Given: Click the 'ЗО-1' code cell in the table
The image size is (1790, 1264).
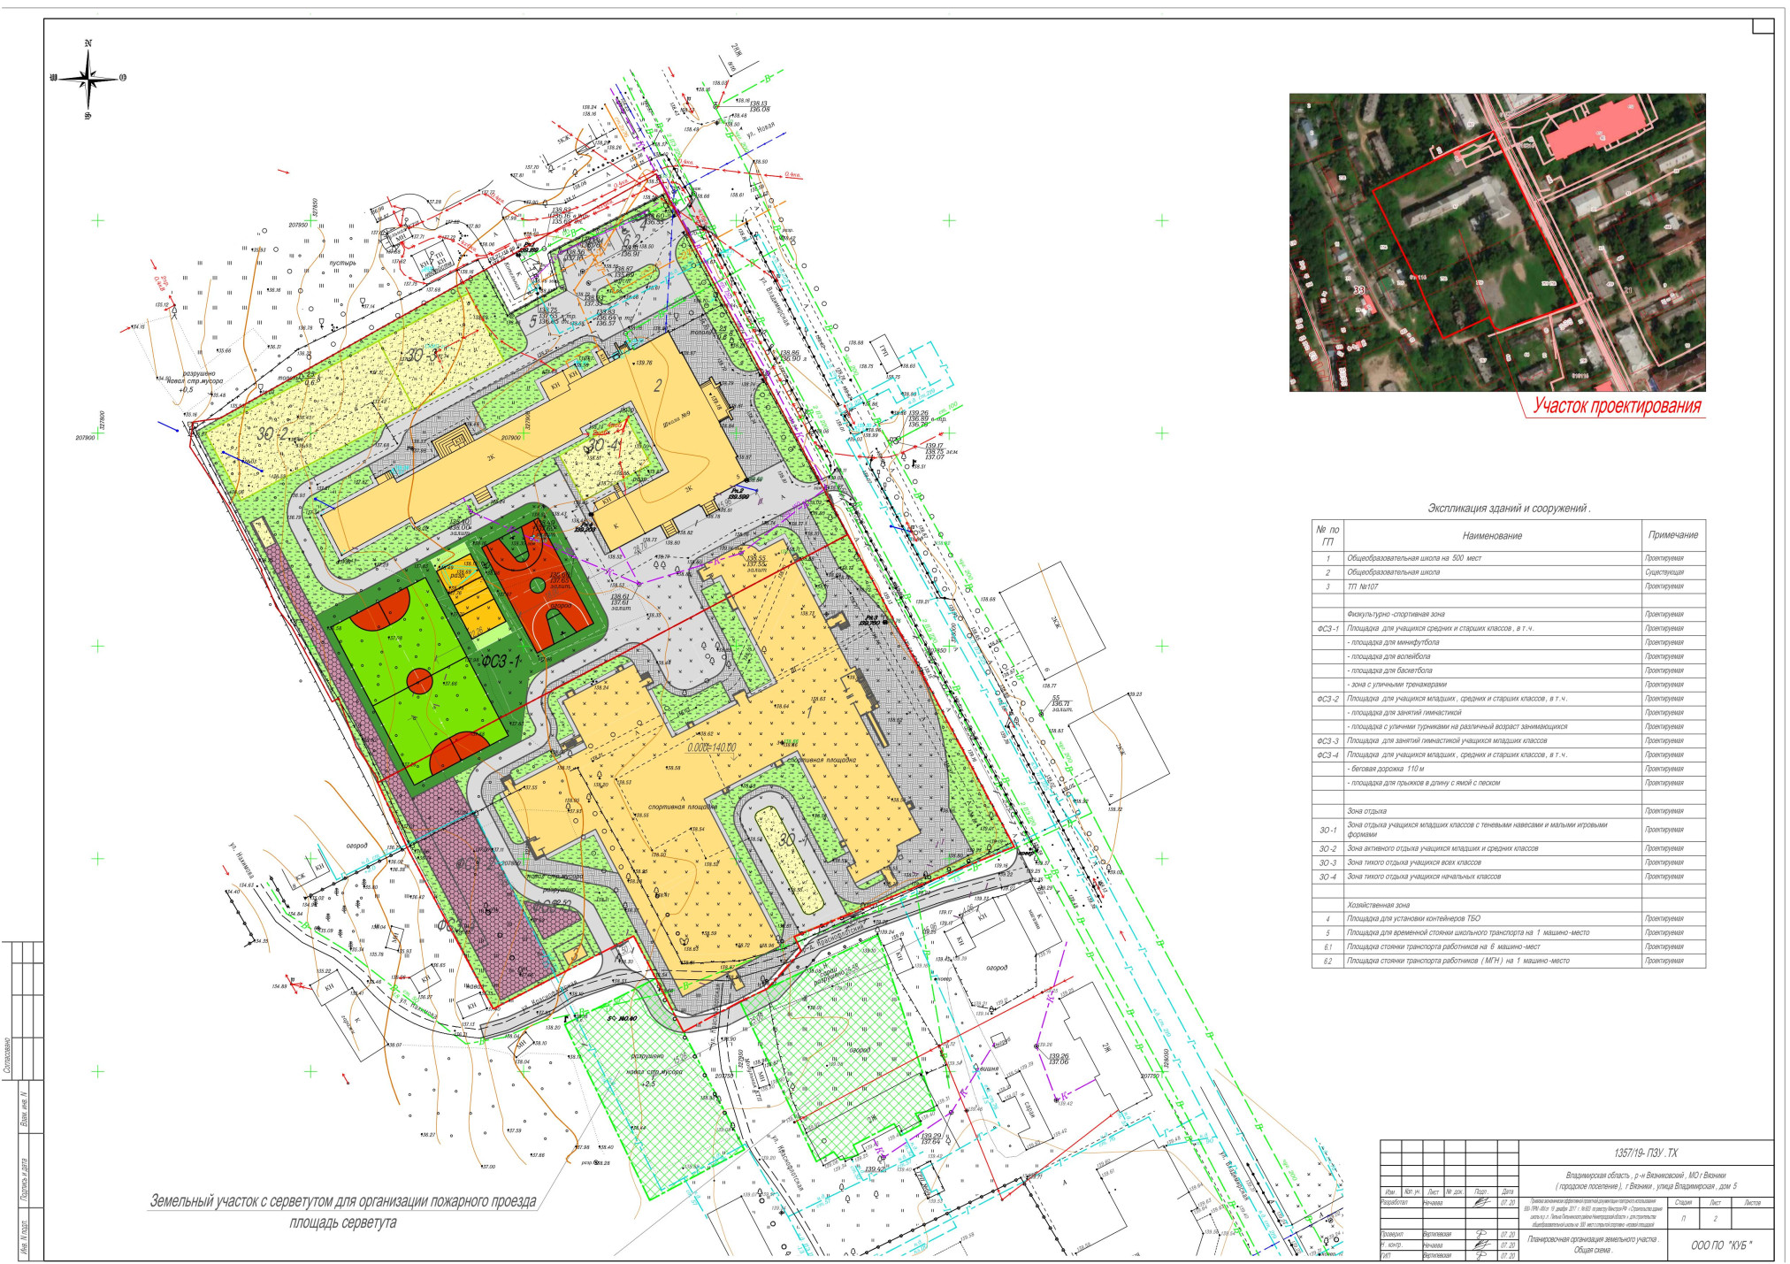Looking at the screenshot, I should (1327, 830).
